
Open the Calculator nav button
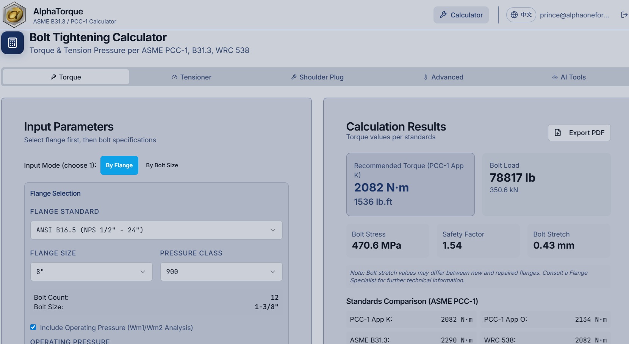(461, 15)
